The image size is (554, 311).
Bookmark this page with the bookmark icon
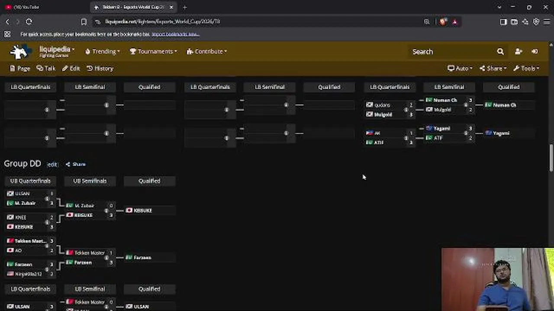click(x=84, y=22)
